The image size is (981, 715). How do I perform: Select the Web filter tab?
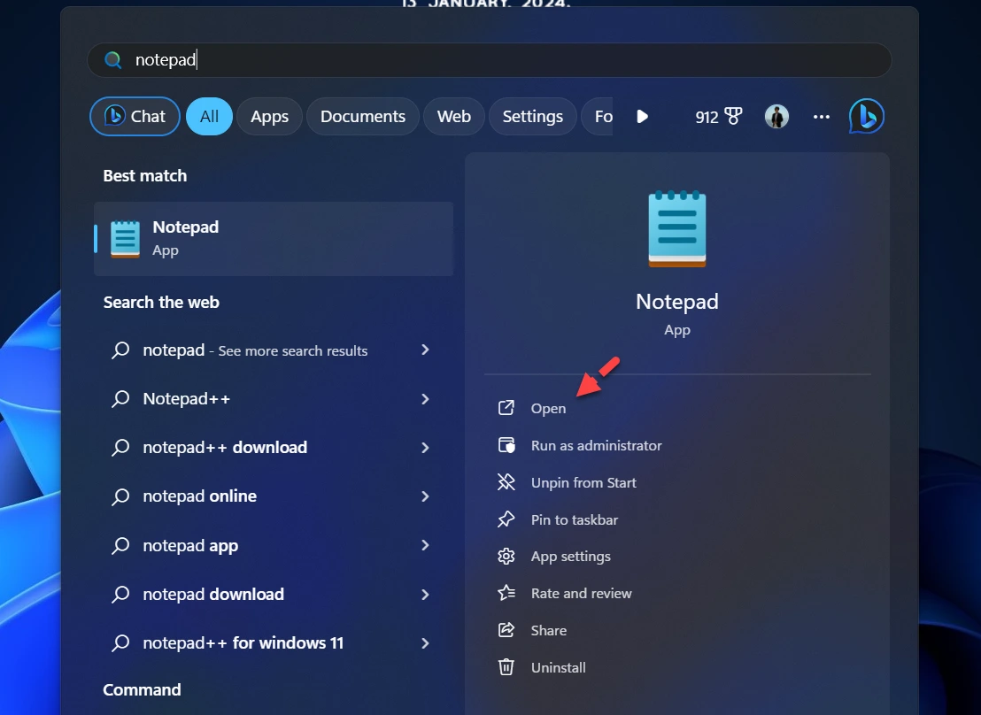point(454,116)
